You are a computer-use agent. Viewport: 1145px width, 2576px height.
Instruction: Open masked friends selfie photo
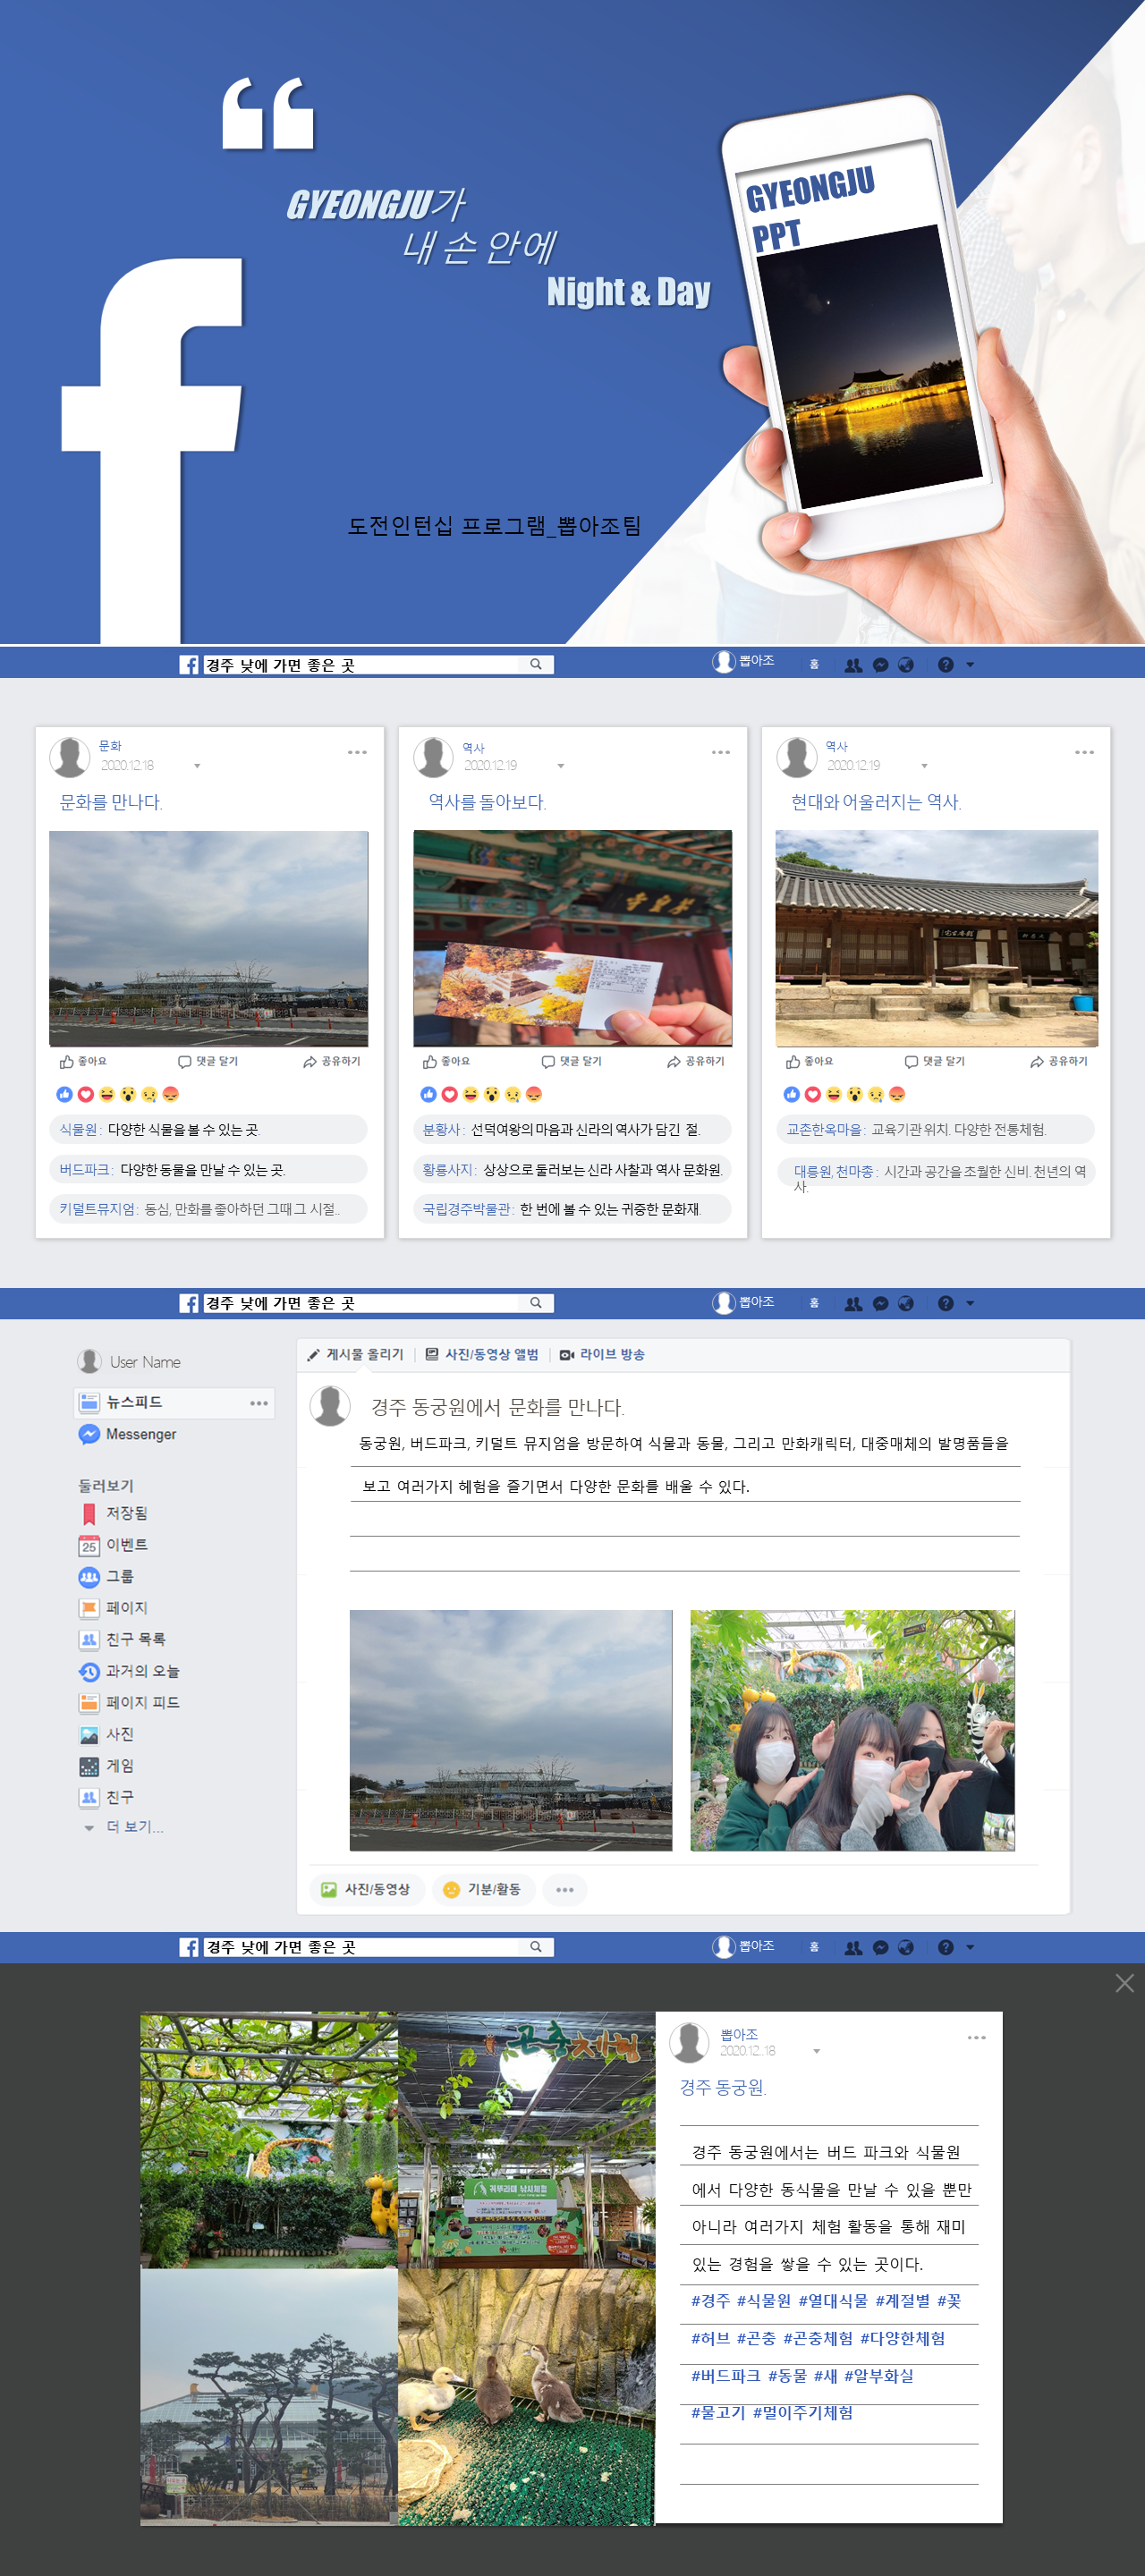(x=852, y=1730)
